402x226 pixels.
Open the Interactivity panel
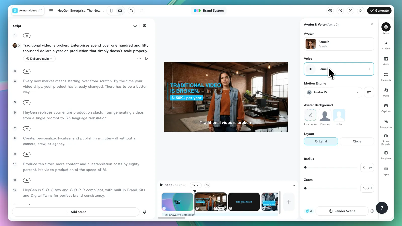click(x=386, y=124)
